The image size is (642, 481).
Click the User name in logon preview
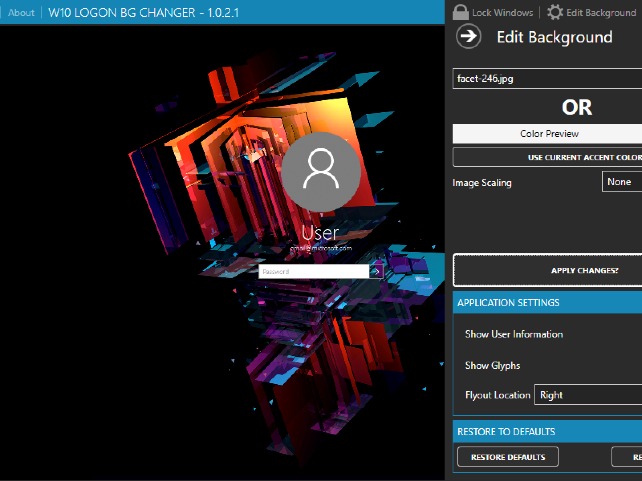point(320,232)
